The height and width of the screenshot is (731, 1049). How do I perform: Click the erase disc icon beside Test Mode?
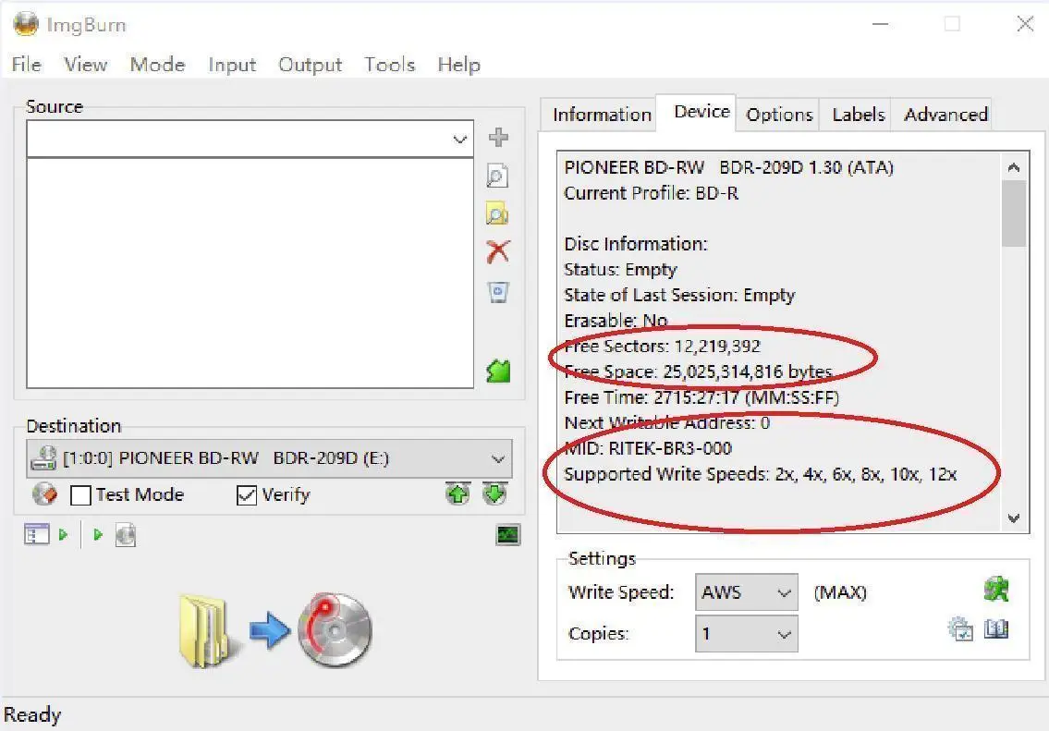click(x=44, y=495)
